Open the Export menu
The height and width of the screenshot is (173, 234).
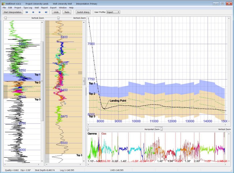pyautogui.click(x=53, y=8)
